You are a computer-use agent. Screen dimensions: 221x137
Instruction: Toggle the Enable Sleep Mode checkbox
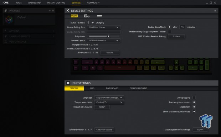click(x=170, y=27)
